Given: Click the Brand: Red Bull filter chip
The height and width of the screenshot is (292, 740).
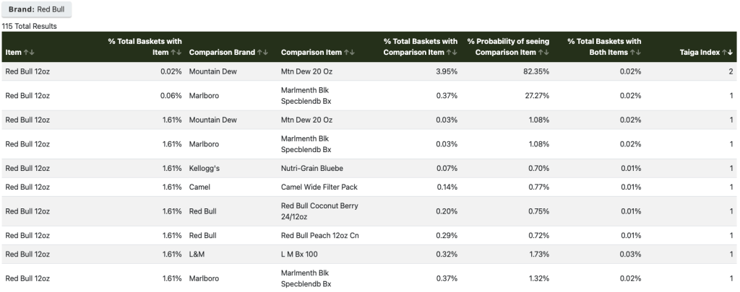Looking at the screenshot, I should coord(36,9).
